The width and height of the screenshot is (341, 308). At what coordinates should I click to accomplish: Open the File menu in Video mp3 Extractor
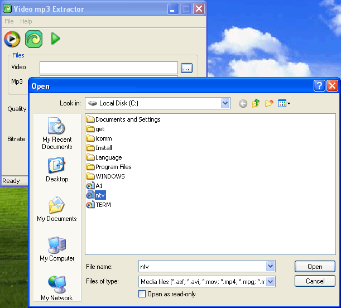point(9,21)
